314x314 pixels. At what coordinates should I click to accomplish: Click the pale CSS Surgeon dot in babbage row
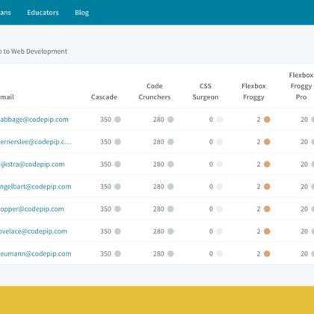tap(219, 120)
